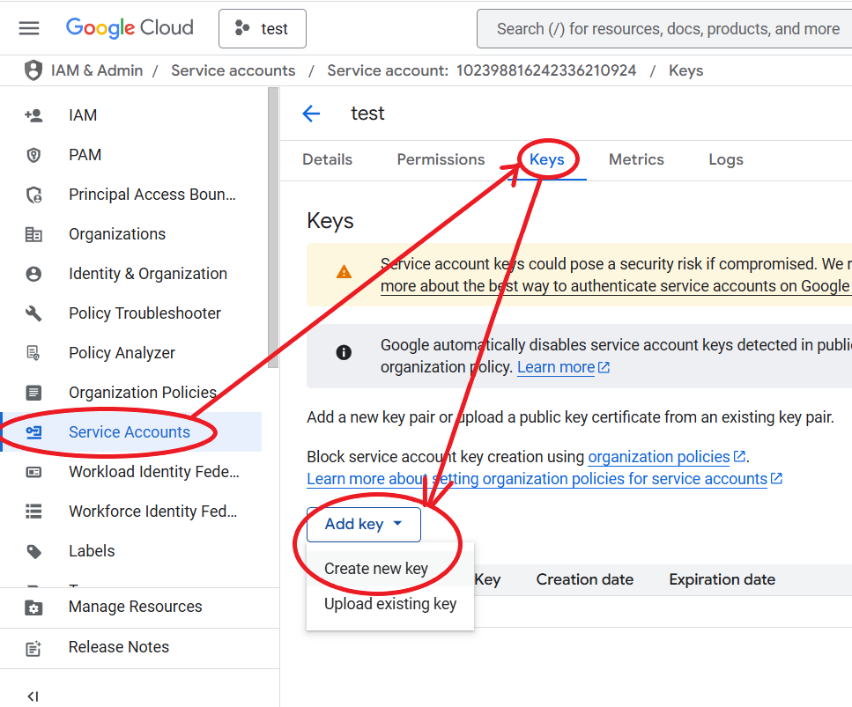Select Service Accounts in sidebar
852x707 pixels.
coord(131,432)
